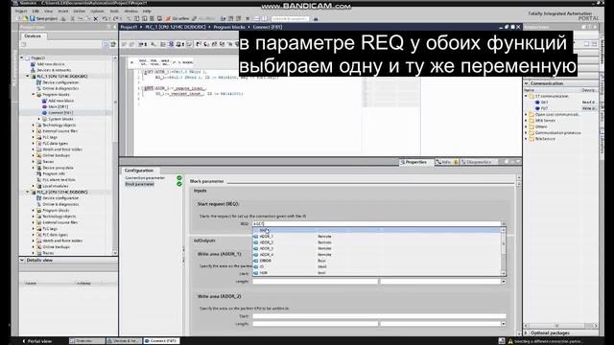Open PLC alarm text lists under PLC_1
614x345 pixels.
(56, 180)
